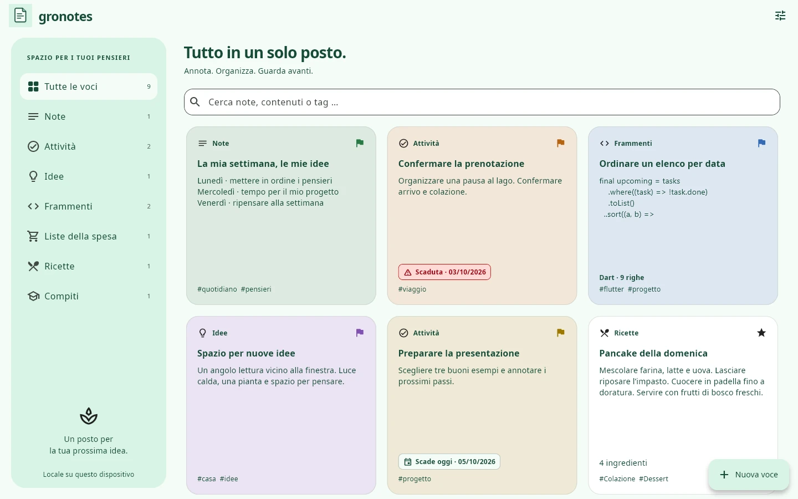Toggle the star on 'Pancake della domenica'
Viewport: 798px width, 499px height.
pos(761,333)
